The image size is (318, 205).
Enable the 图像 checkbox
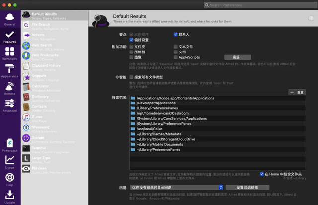(x=131, y=57)
